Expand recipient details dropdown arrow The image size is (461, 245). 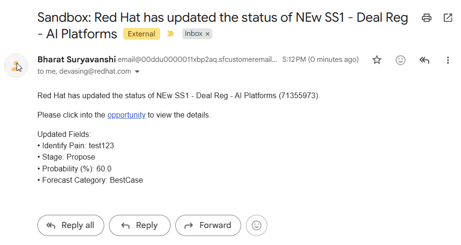point(137,71)
